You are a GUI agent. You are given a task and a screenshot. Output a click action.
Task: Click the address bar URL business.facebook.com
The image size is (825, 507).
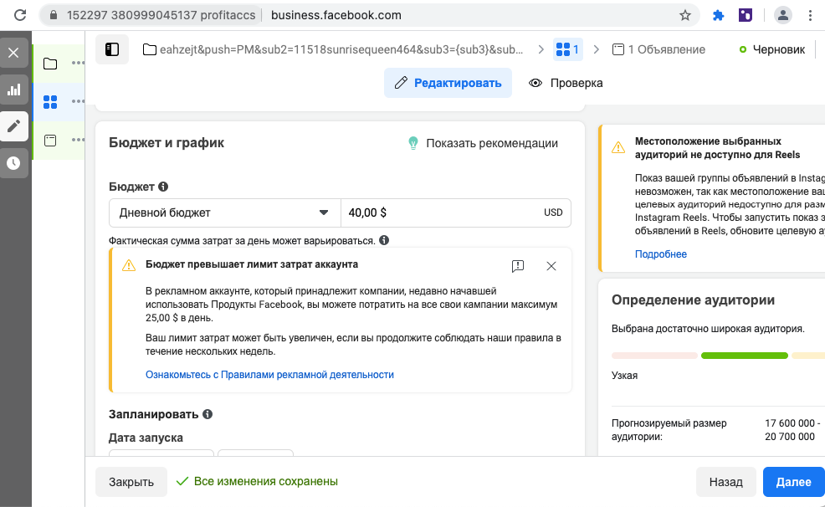click(336, 15)
